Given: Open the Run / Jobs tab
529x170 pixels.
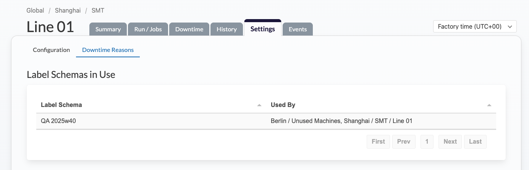Looking at the screenshot, I should [148, 29].
